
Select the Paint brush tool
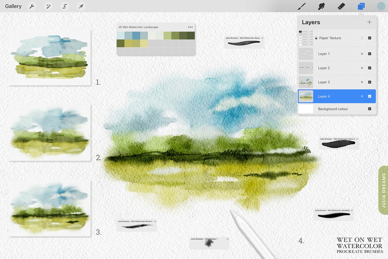pos(301,6)
